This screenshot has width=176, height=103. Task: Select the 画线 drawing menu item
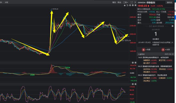(x=119, y=2)
